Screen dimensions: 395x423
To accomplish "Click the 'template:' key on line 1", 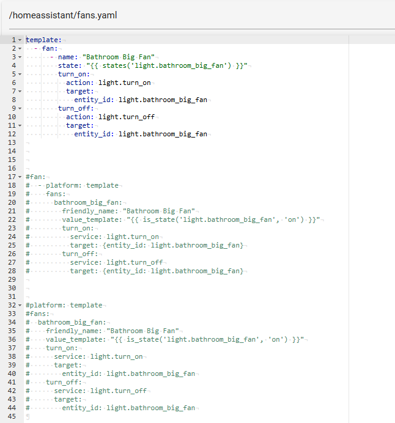I will (43, 40).
